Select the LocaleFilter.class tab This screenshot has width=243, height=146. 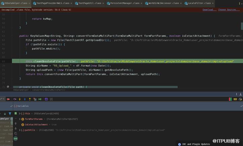pyautogui.click(x=199, y=3)
